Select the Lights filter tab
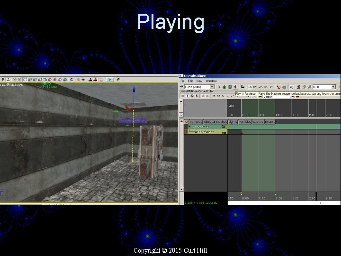This screenshot has height=256, width=341. 233,122
